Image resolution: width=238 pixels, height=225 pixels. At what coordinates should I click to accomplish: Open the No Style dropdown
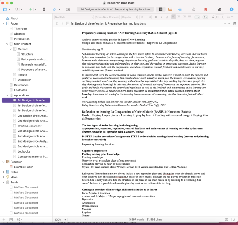click(74, 17)
